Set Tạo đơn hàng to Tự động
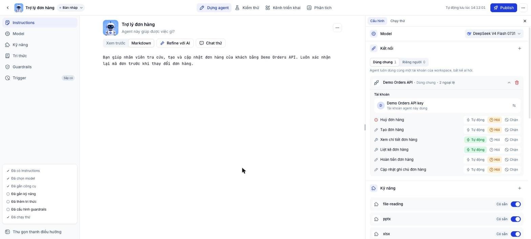This screenshot has width=531, height=239. click(475, 130)
